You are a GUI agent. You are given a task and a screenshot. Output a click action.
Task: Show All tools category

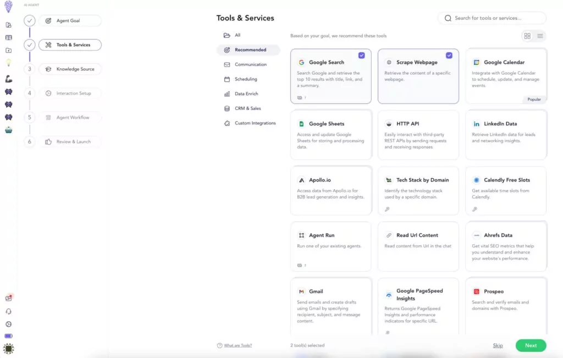tap(248, 35)
